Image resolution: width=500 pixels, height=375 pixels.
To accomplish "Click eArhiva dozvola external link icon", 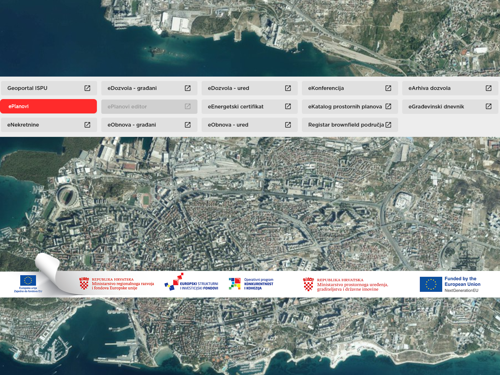I will [x=488, y=88].
